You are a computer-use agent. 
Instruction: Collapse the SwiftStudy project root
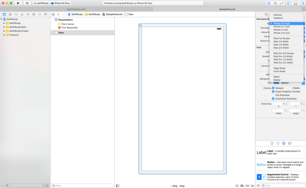(x=2, y=19)
